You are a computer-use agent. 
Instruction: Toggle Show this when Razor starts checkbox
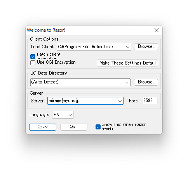pos(98,127)
